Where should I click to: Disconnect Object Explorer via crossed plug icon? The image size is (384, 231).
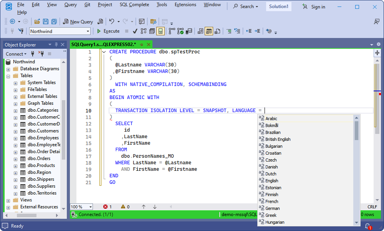coord(41,54)
